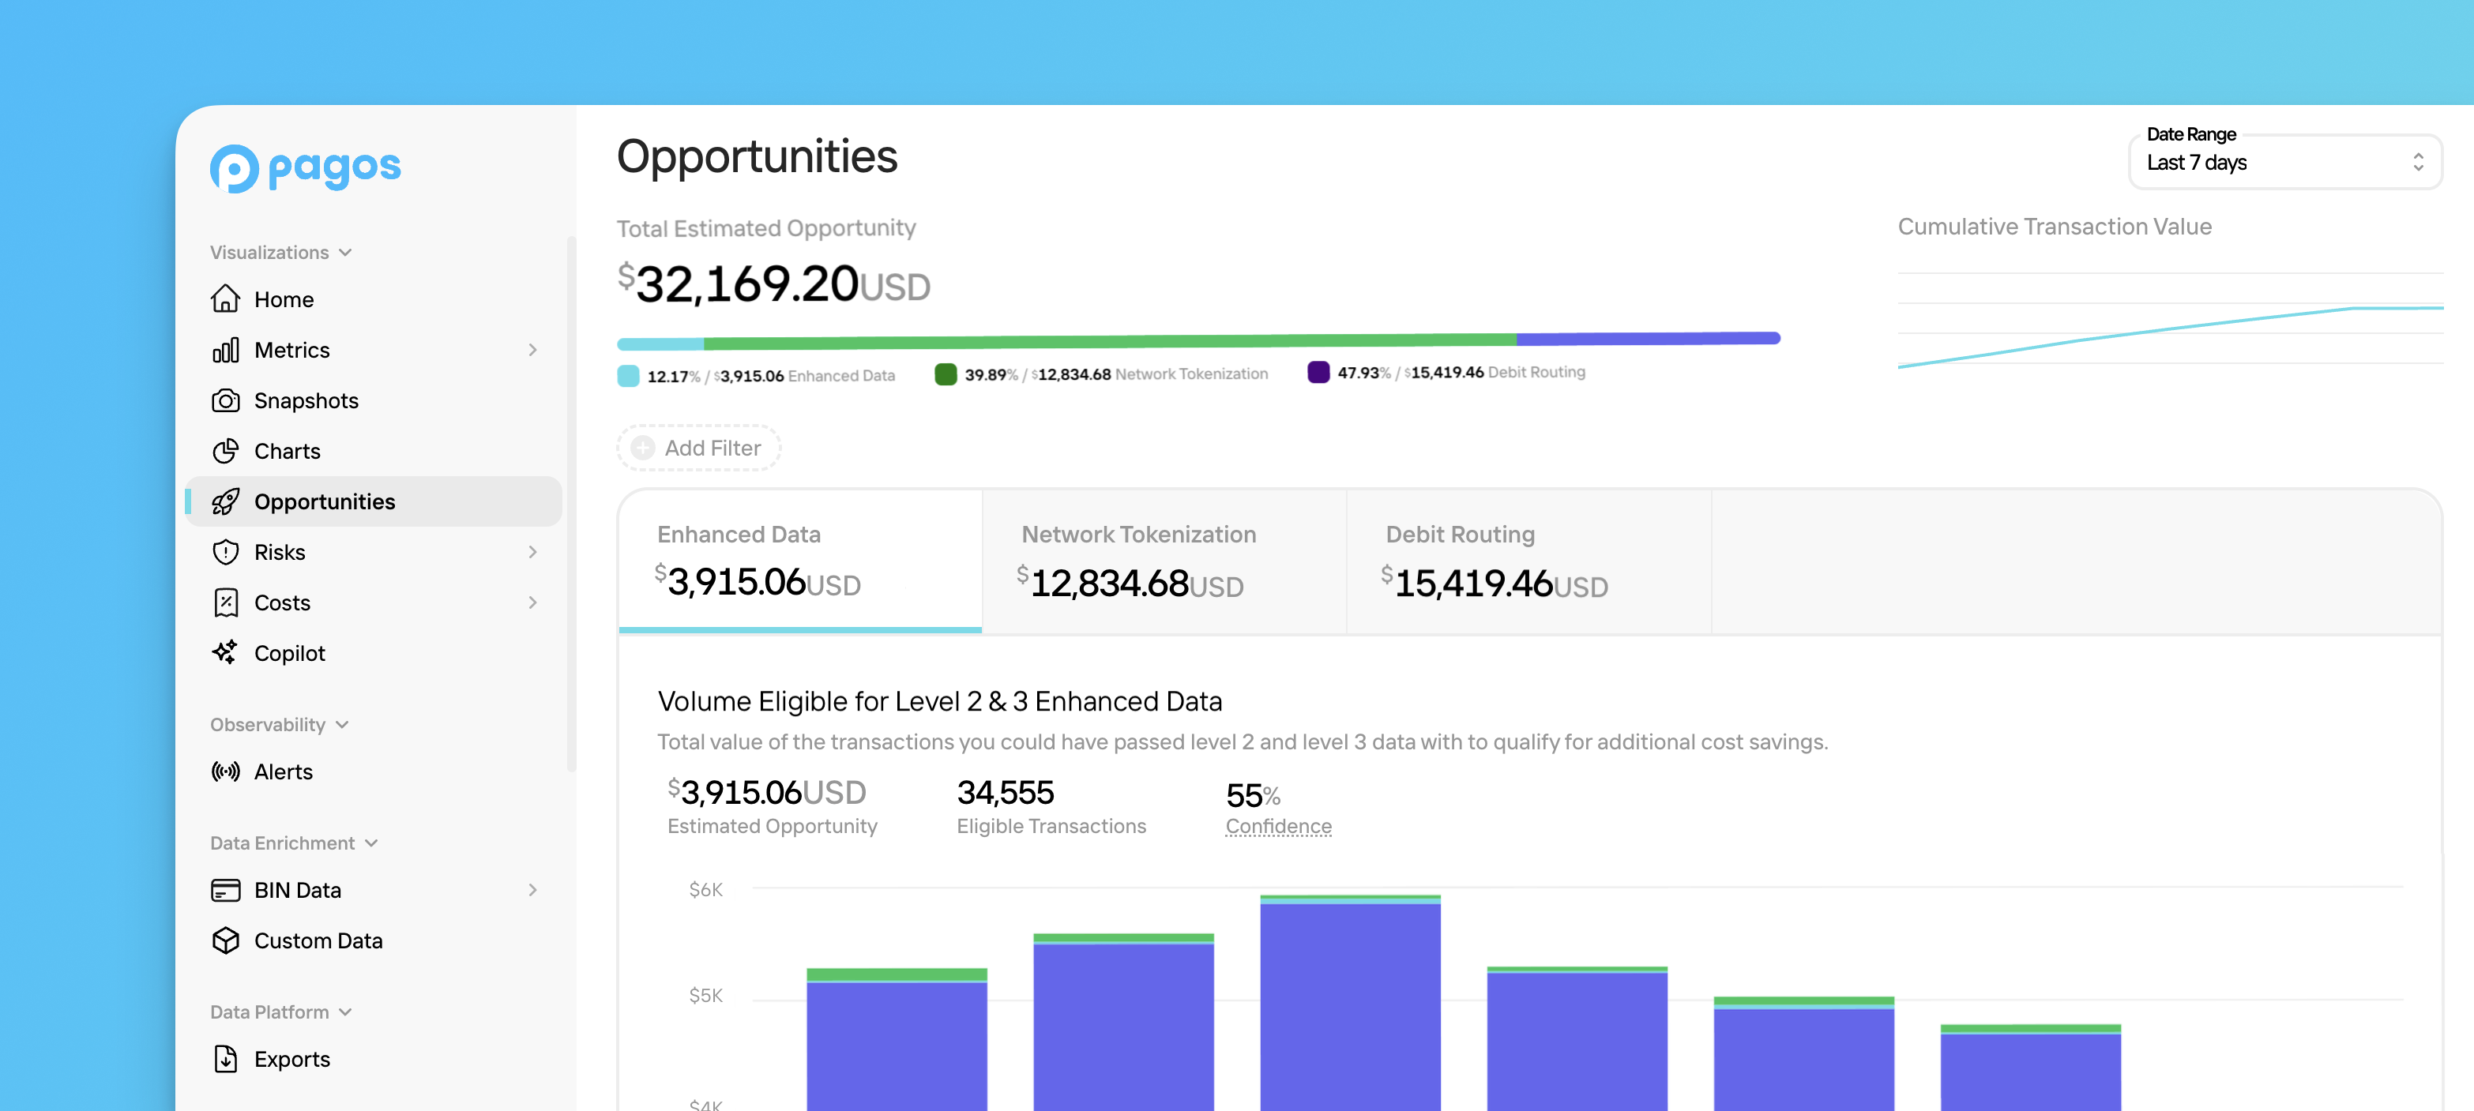Switch to the Network Tokenization tab
The width and height of the screenshot is (2474, 1111).
1164,561
